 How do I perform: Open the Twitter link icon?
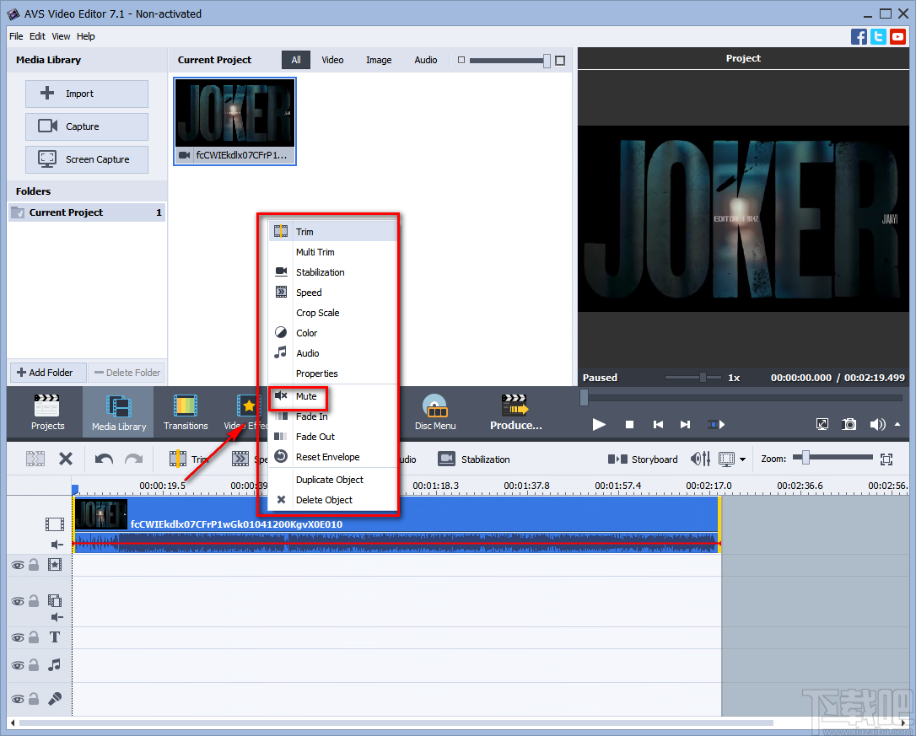(878, 37)
